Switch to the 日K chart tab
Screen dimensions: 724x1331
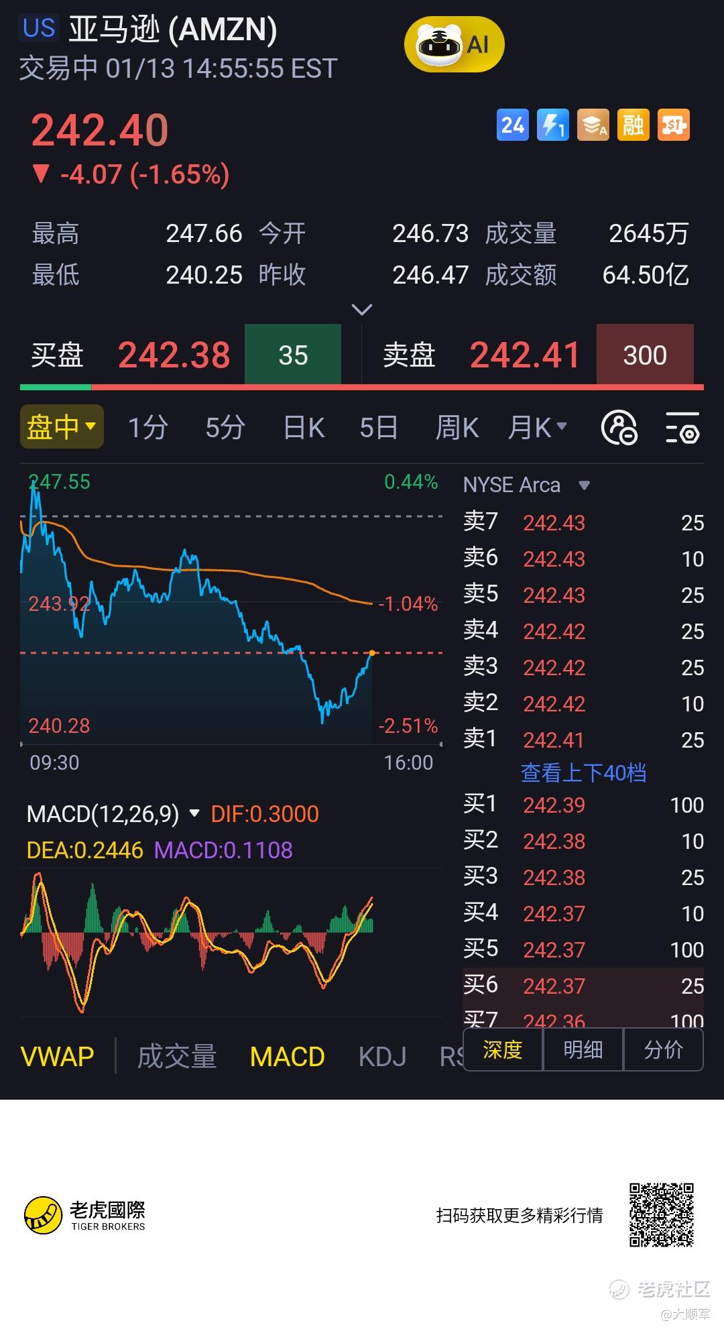click(304, 427)
